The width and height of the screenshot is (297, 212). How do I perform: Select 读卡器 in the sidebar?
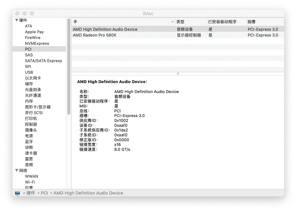pos(31,153)
